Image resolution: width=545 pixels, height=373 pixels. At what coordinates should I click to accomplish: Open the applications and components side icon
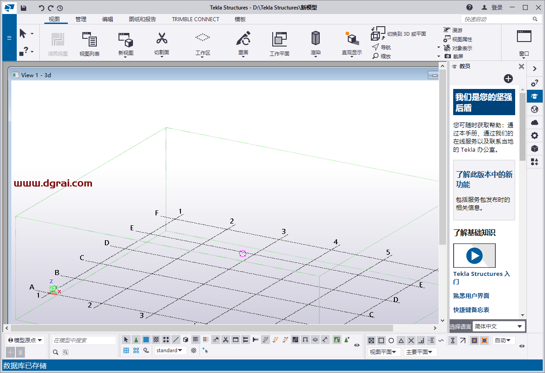tap(535, 162)
